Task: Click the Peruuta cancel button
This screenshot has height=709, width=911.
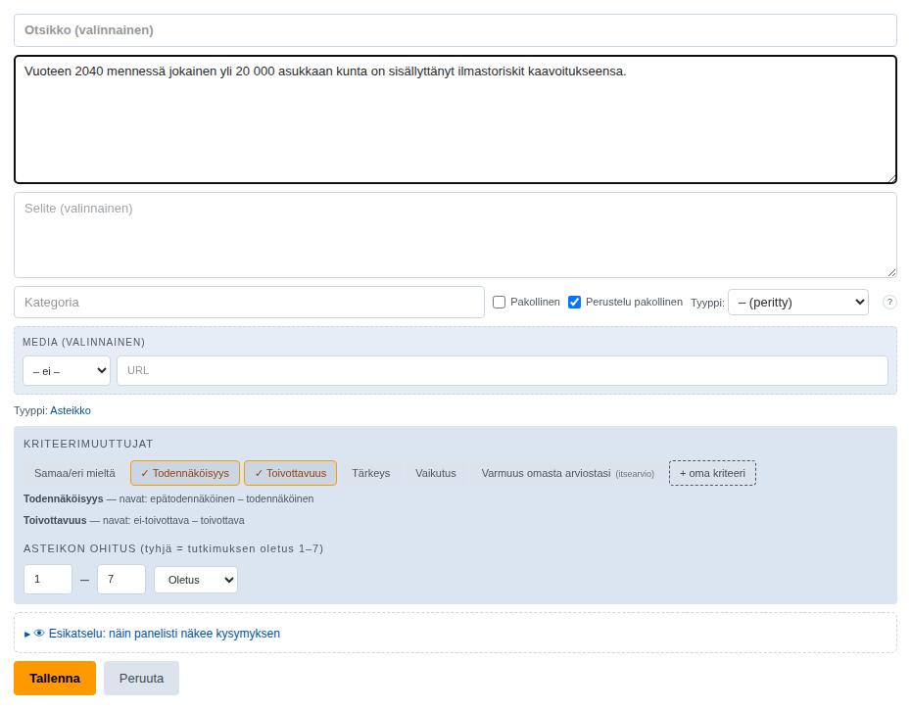Action: tap(141, 679)
